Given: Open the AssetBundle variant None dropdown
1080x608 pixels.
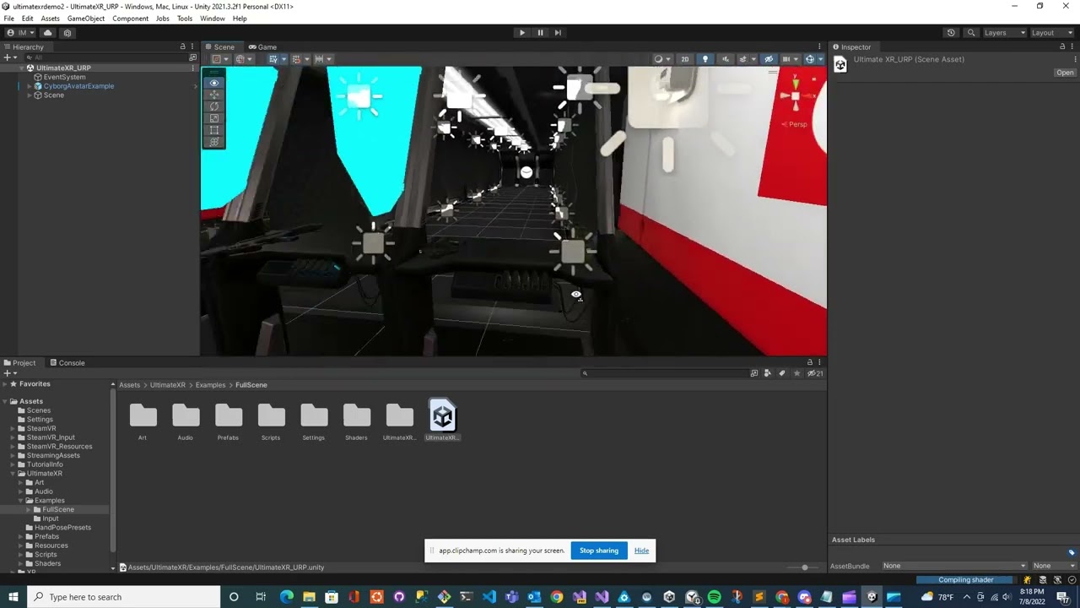Looking at the screenshot, I should pos(1055,566).
